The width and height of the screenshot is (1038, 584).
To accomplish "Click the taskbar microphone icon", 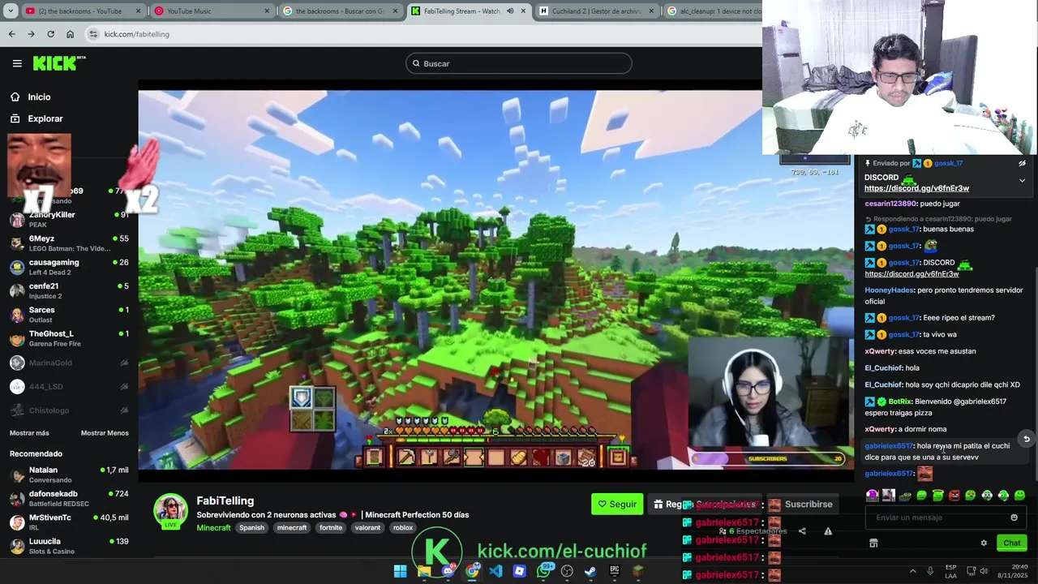I will (x=930, y=571).
